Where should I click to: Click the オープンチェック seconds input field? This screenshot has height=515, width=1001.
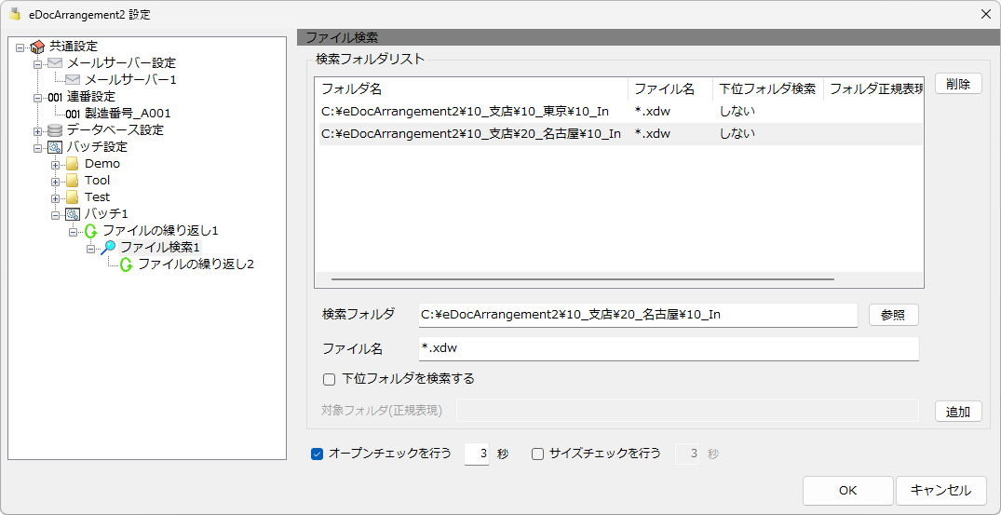pos(476,454)
